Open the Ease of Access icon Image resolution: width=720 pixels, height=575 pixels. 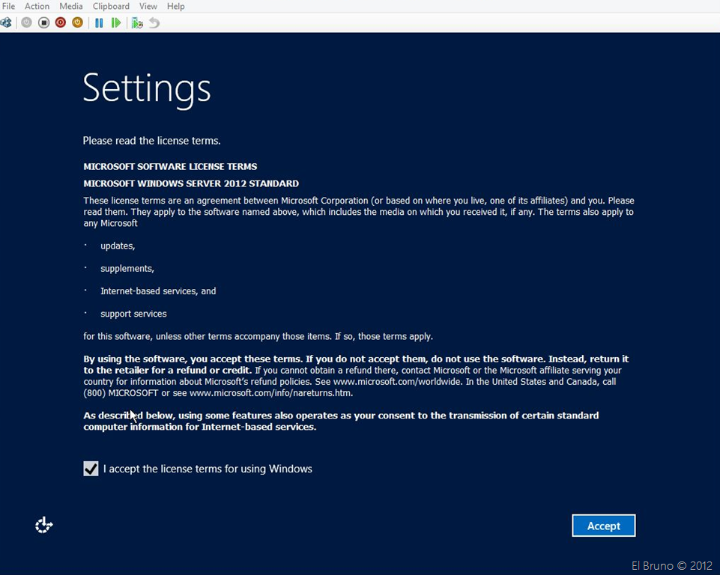tap(44, 526)
